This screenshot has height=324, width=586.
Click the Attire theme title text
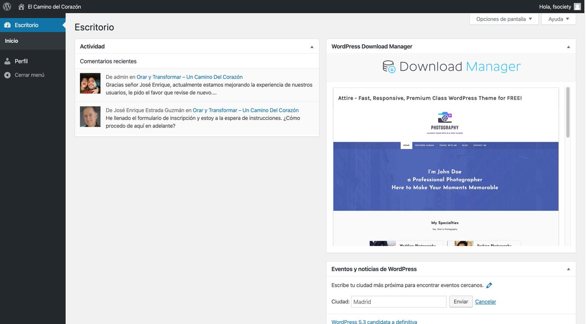430,98
